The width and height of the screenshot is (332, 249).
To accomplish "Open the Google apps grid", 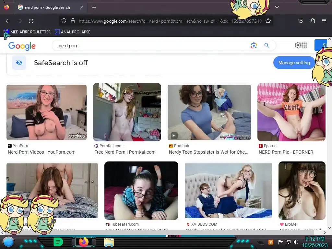I will [x=304, y=45].
